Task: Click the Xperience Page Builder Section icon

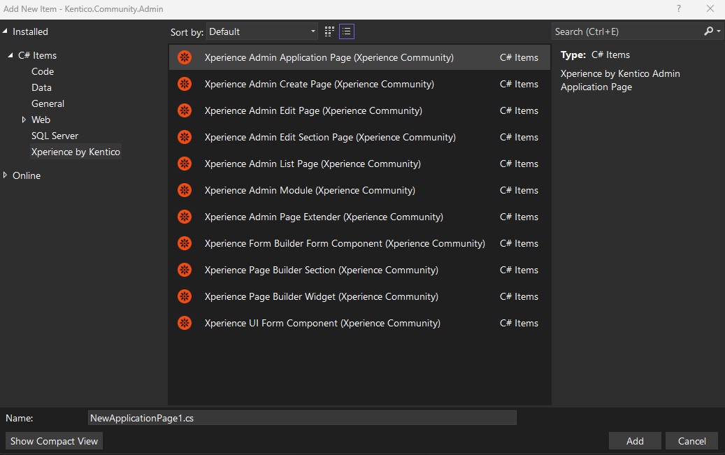Action: click(185, 270)
